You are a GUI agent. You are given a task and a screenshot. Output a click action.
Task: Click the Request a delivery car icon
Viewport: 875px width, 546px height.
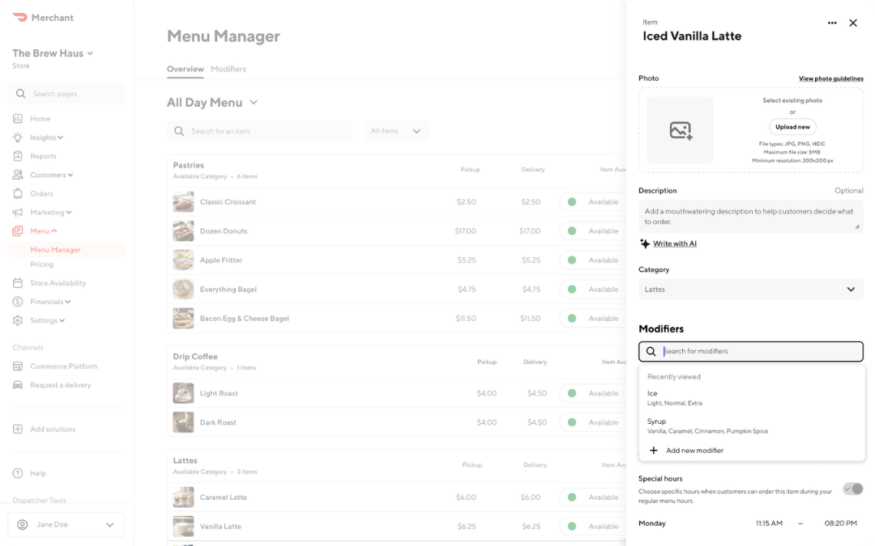click(x=18, y=385)
